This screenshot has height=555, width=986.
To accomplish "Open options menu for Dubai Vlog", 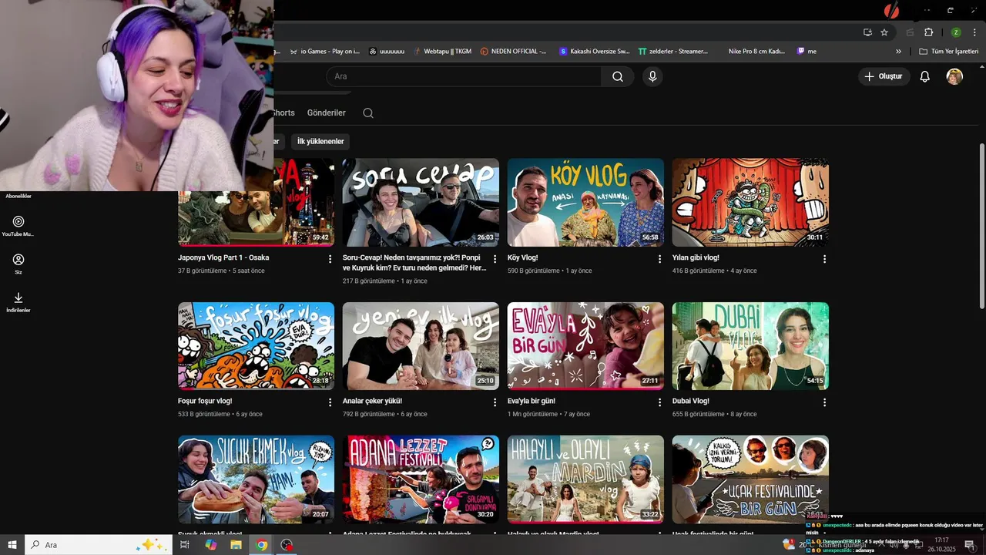I will click(824, 402).
